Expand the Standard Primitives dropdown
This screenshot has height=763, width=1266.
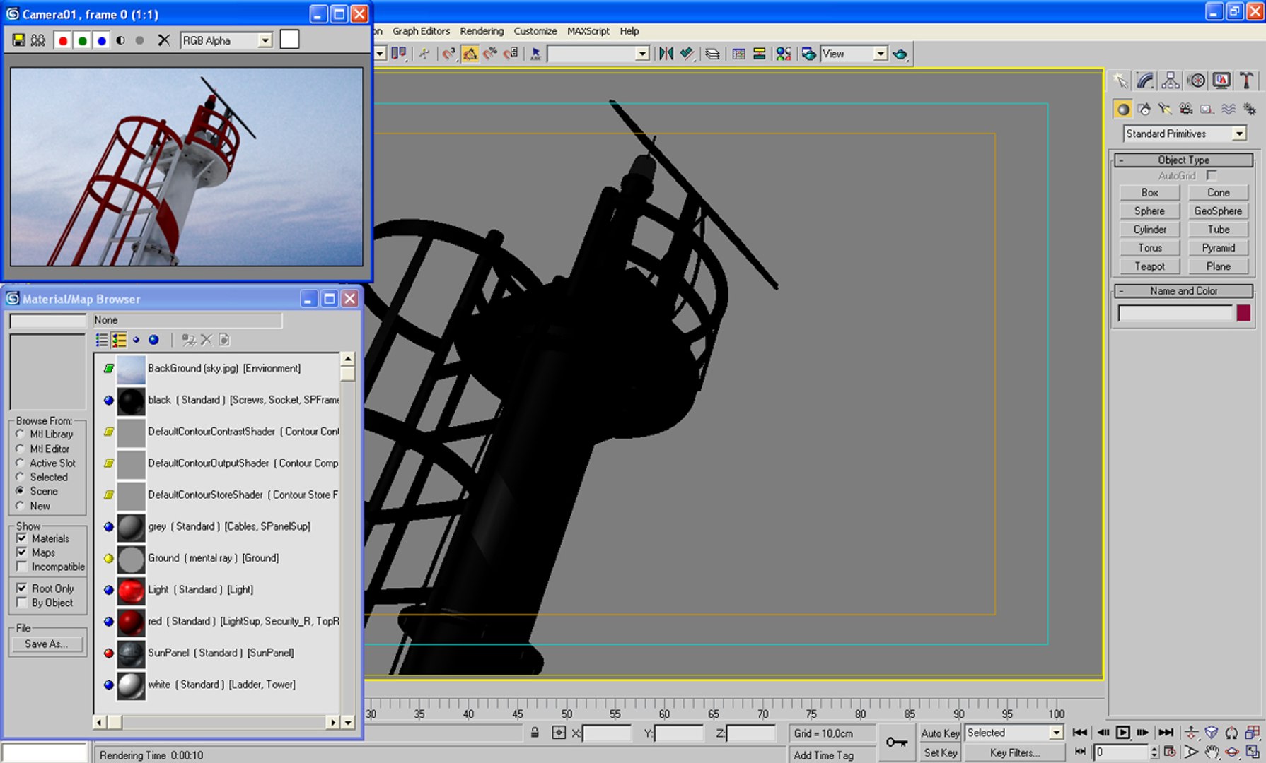(1238, 134)
